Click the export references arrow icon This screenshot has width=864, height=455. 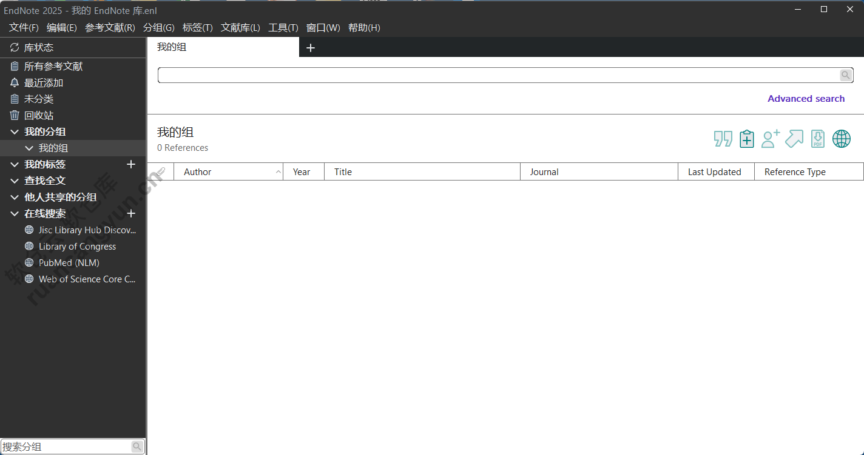[x=794, y=139]
